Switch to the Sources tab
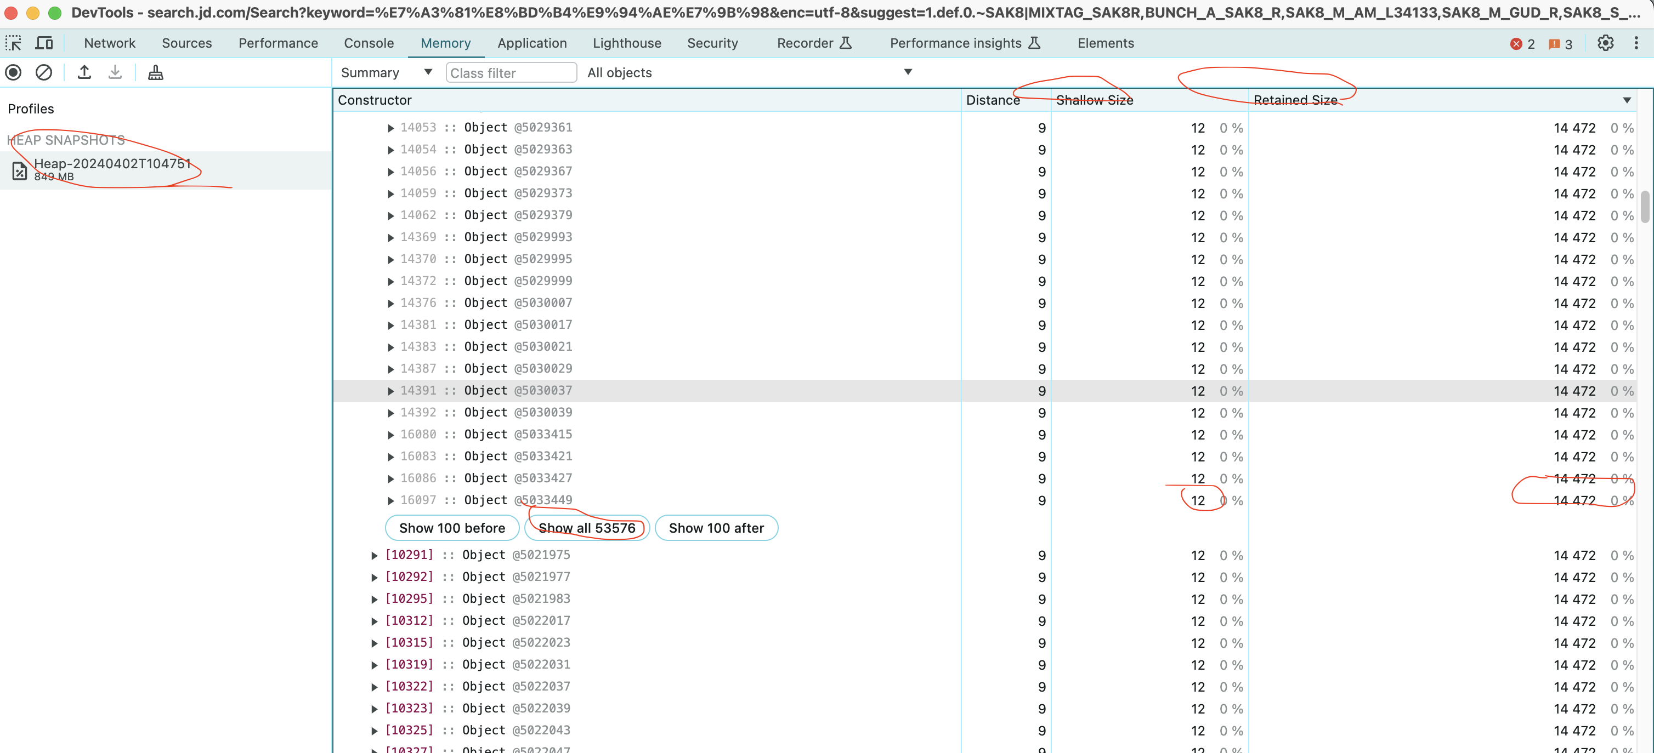 187,43
